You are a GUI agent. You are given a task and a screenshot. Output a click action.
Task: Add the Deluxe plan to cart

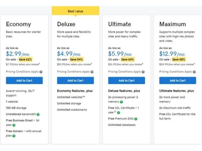(x=75, y=81)
